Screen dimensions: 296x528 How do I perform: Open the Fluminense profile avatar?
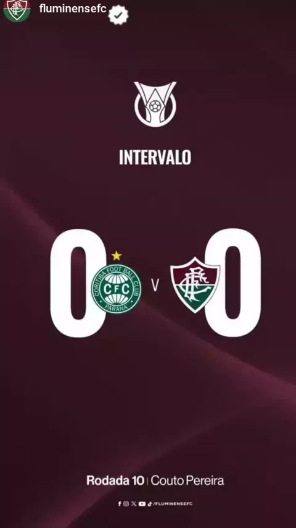coord(17,10)
